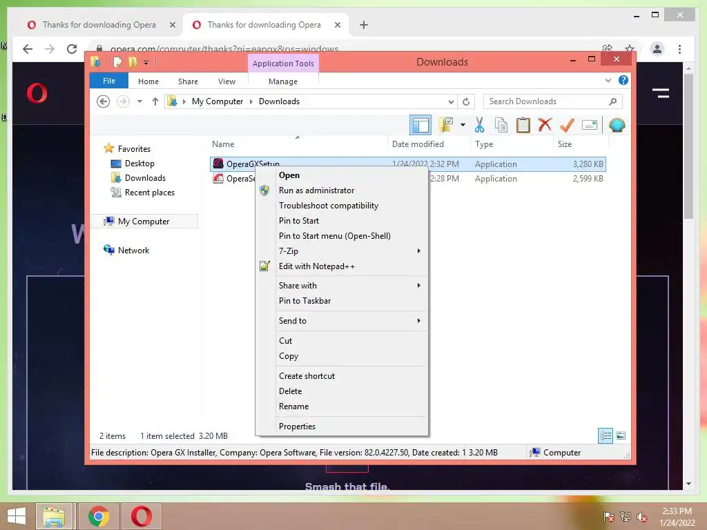This screenshot has width=707, height=530.
Task: Refresh the Downloads folder view
Action: 466,102
